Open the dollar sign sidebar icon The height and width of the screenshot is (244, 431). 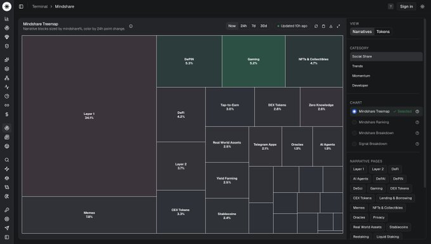pyautogui.click(x=7, y=114)
